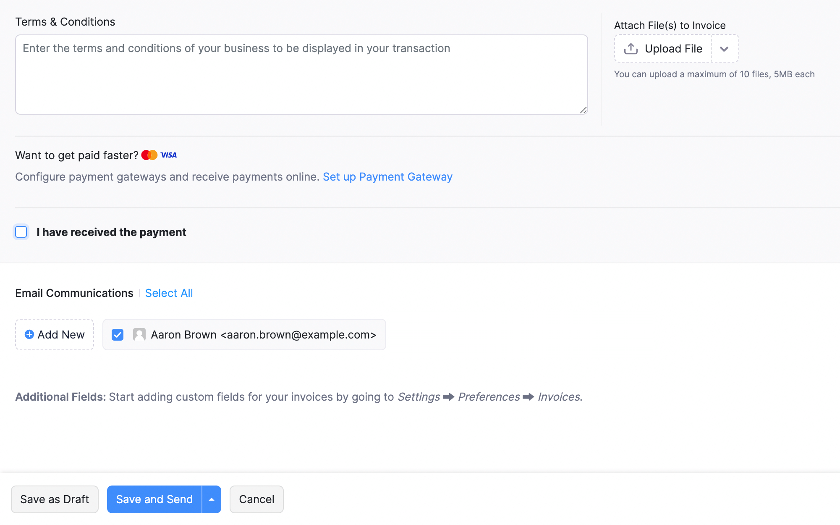The image size is (840, 525).
Task: Open the Upload File chevron dropdown
Action: pos(725,49)
